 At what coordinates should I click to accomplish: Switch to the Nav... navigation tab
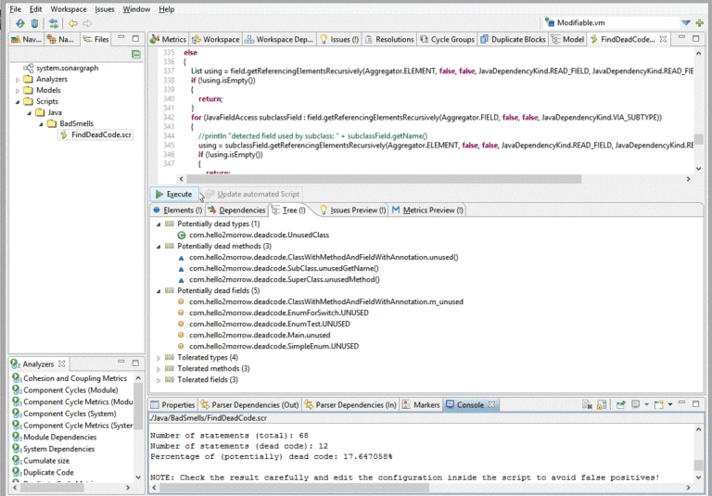(26, 40)
